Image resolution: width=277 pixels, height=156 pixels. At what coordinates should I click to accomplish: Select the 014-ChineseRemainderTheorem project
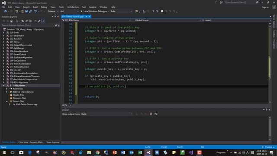click(25, 76)
